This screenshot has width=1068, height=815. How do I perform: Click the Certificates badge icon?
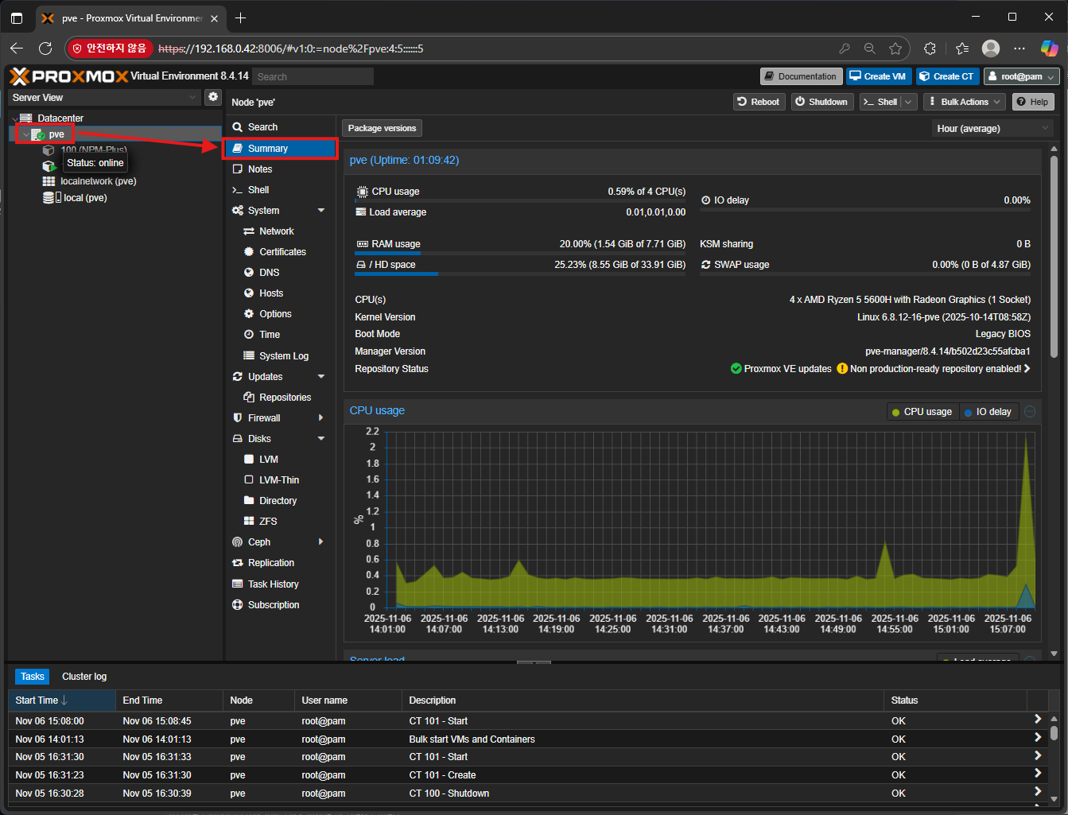click(249, 252)
